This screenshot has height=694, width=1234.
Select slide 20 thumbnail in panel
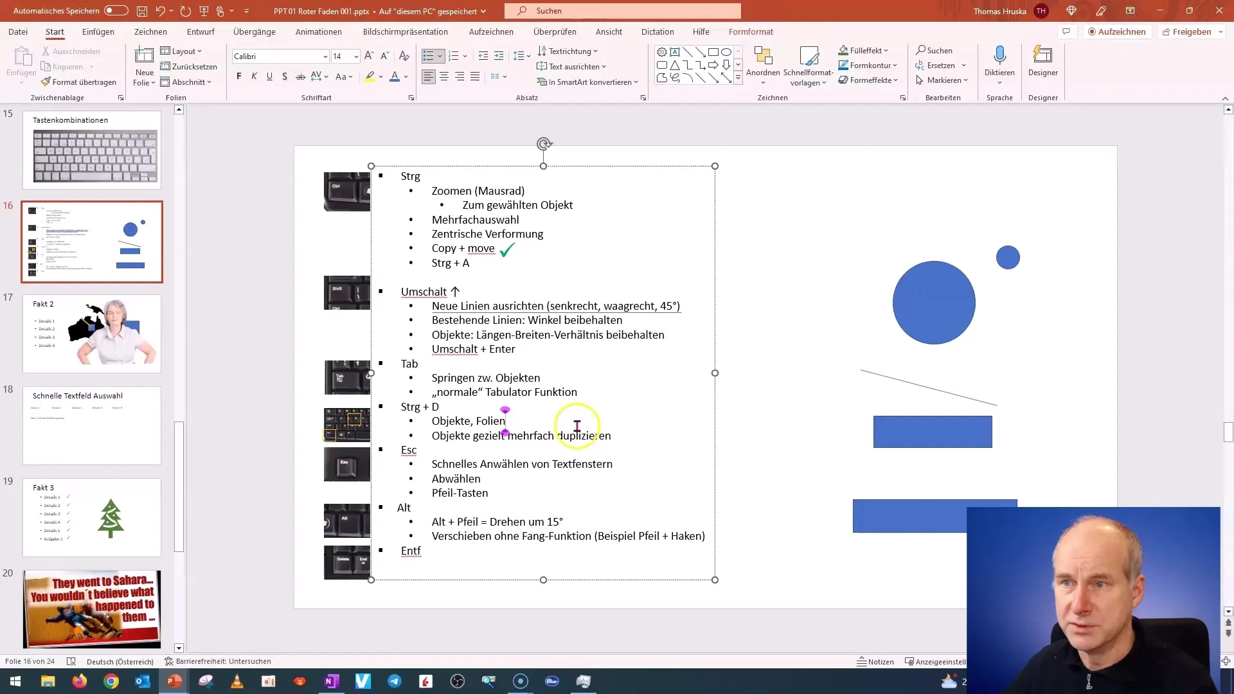(x=93, y=607)
